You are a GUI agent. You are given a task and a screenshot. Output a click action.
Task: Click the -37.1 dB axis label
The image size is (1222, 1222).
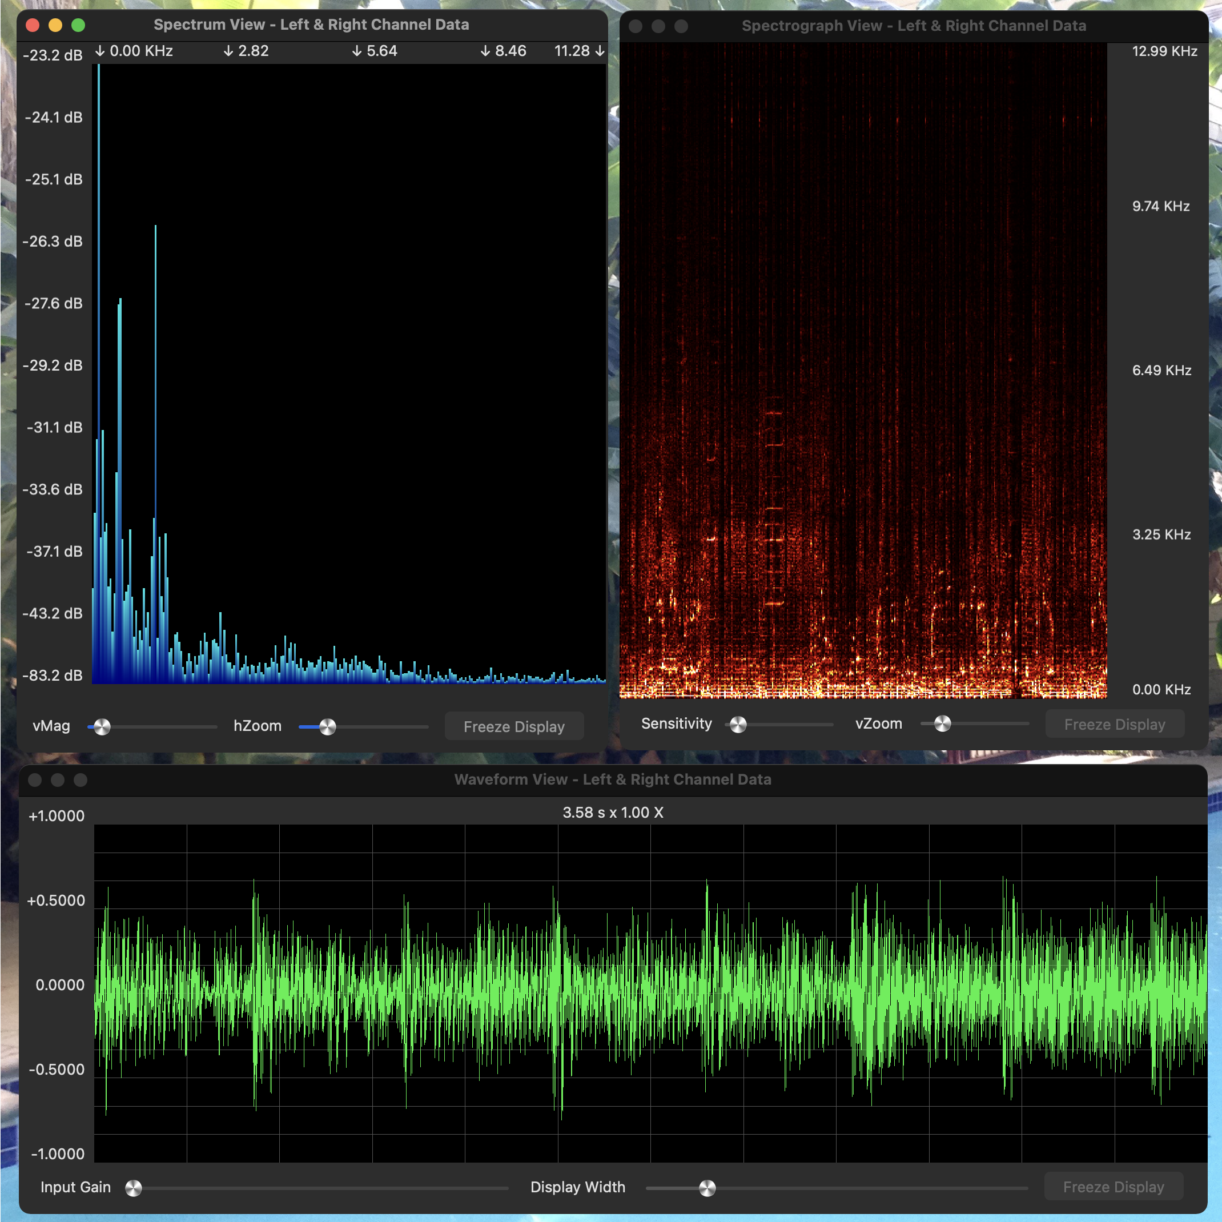[54, 551]
